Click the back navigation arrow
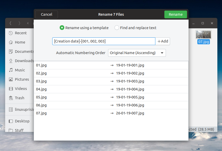Viewport: 222px width, 151px height. click(x=10, y=23)
